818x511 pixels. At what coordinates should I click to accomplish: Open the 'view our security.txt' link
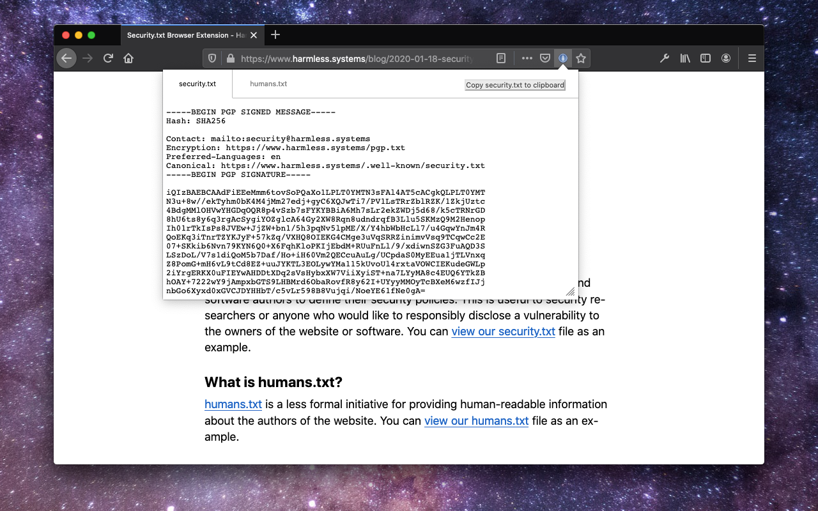(503, 332)
